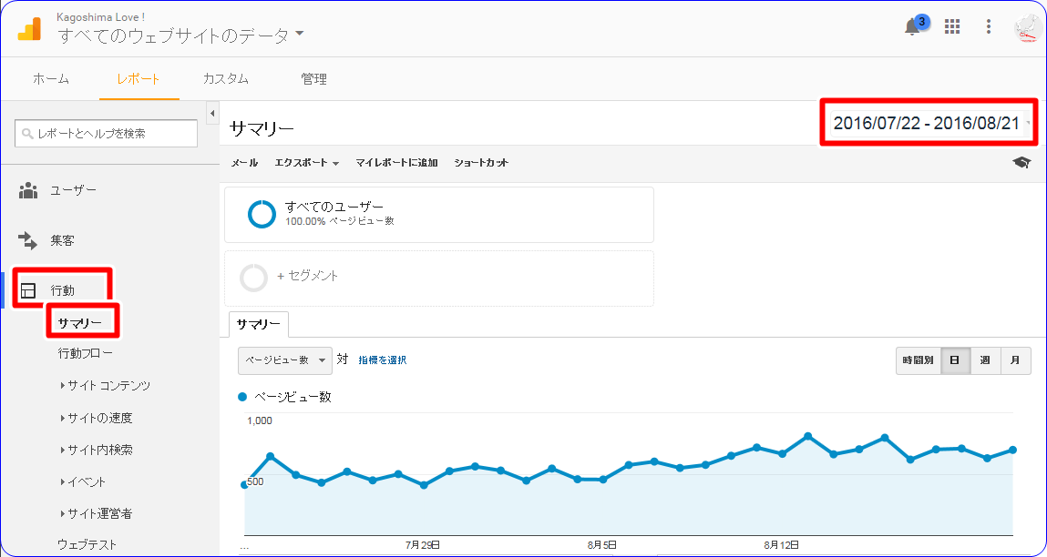Open the three-dot options menu
The image size is (1047, 557).
[989, 26]
